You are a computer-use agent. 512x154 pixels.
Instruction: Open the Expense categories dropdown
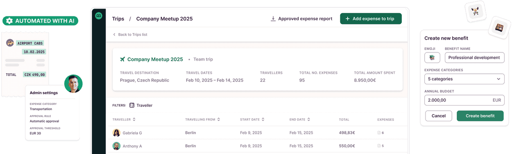click(x=464, y=79)
